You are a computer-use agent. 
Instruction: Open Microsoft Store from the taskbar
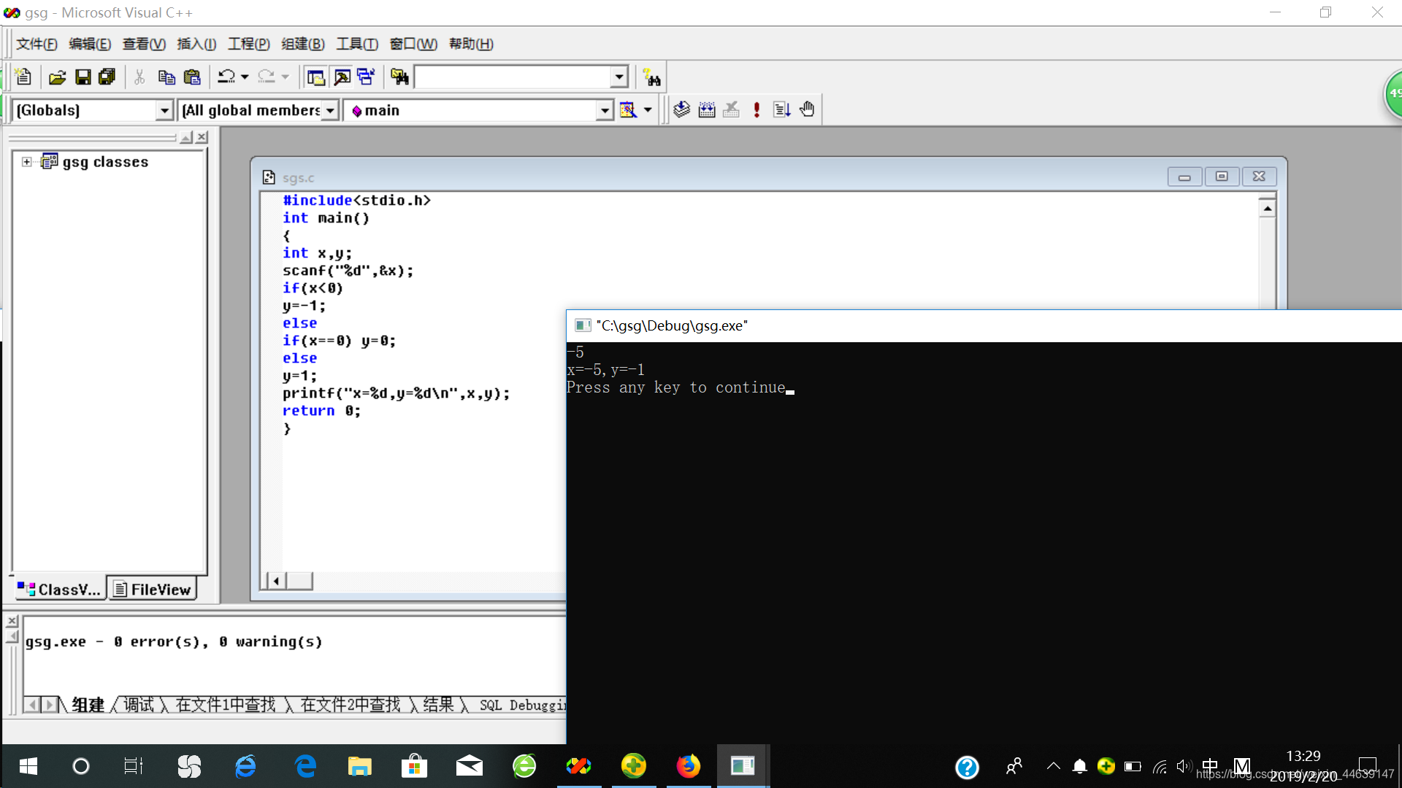click(414, 766)
